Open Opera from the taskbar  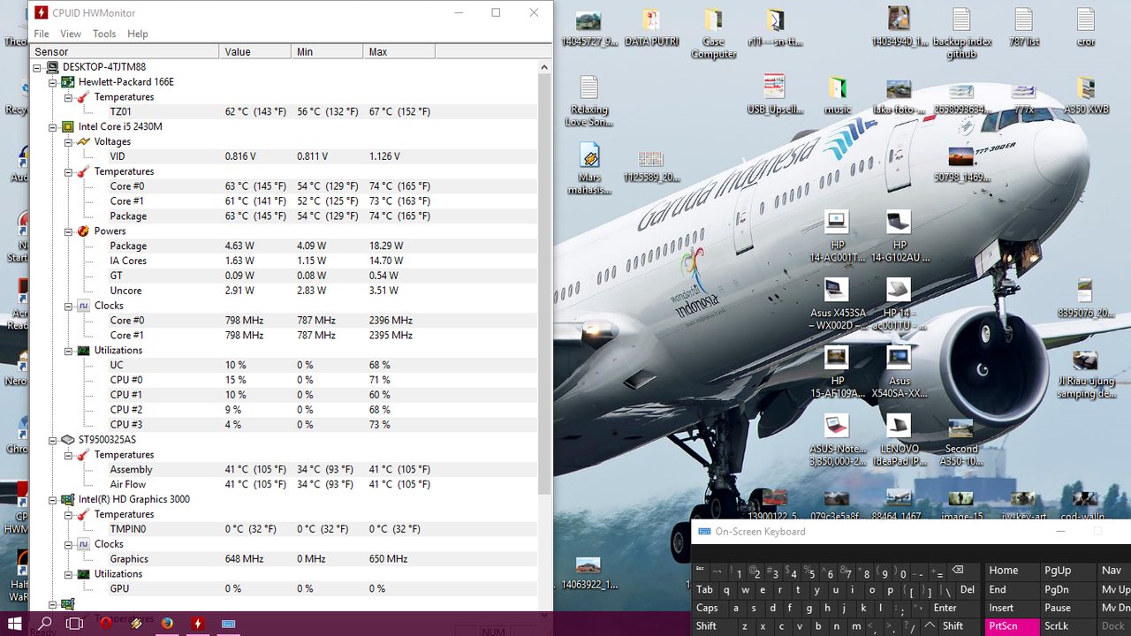[x=107, y=624]
